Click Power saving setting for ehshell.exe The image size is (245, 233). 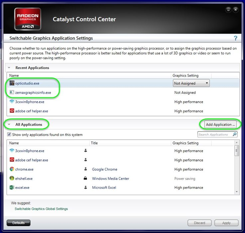tap(185, 178)
